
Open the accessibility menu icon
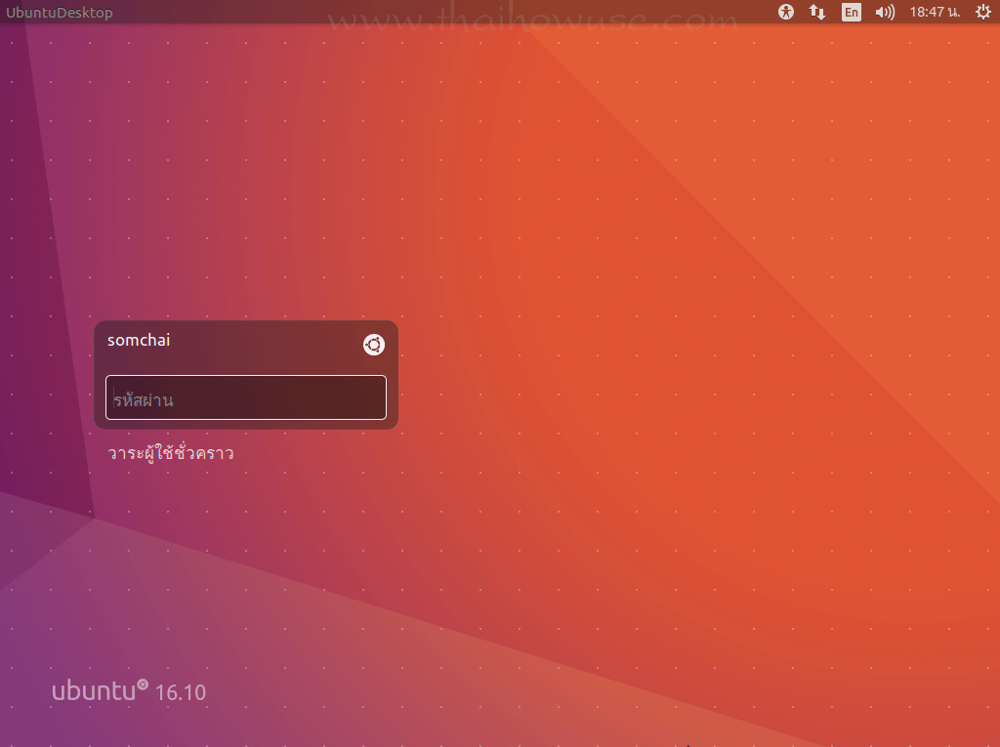point(786,12)
